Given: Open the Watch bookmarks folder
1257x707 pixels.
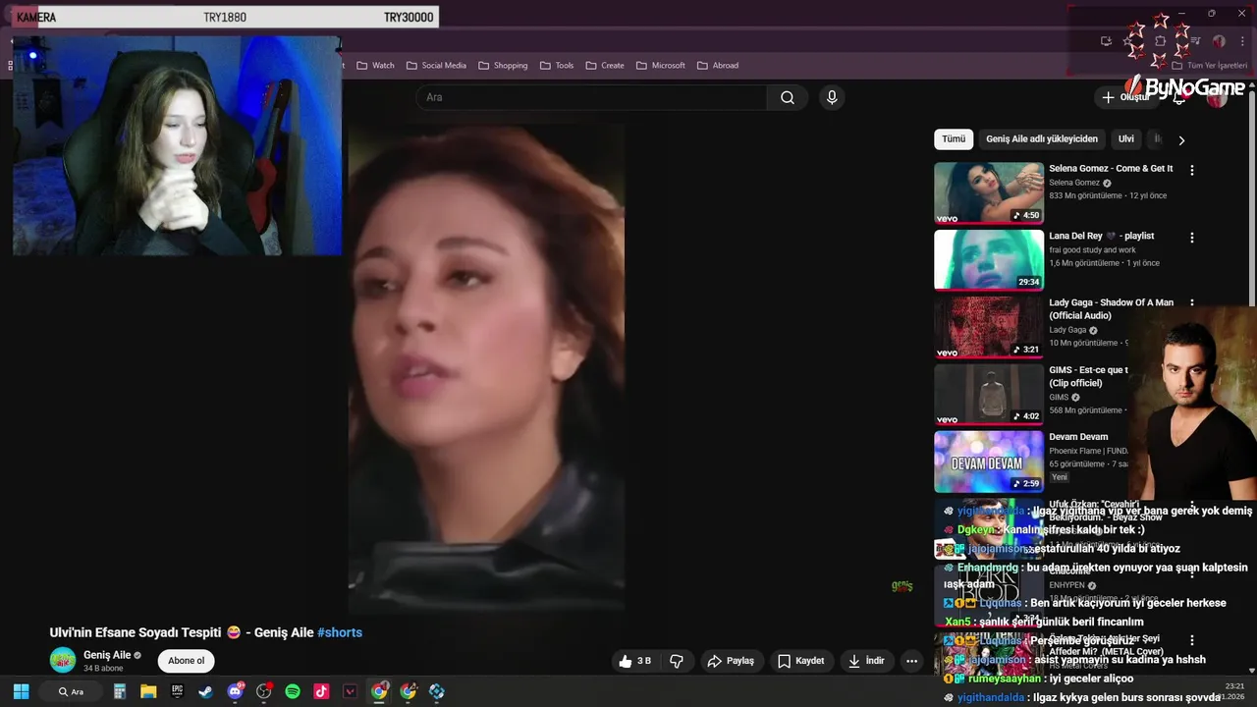Looking at the screenshot, I should click(375, 66).
